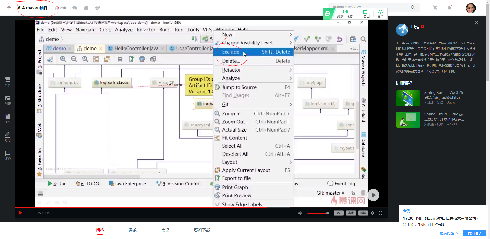The width and height of the screenshot is (490, 239).
Task: Expand the New submenu
Action: coord(253,34)
